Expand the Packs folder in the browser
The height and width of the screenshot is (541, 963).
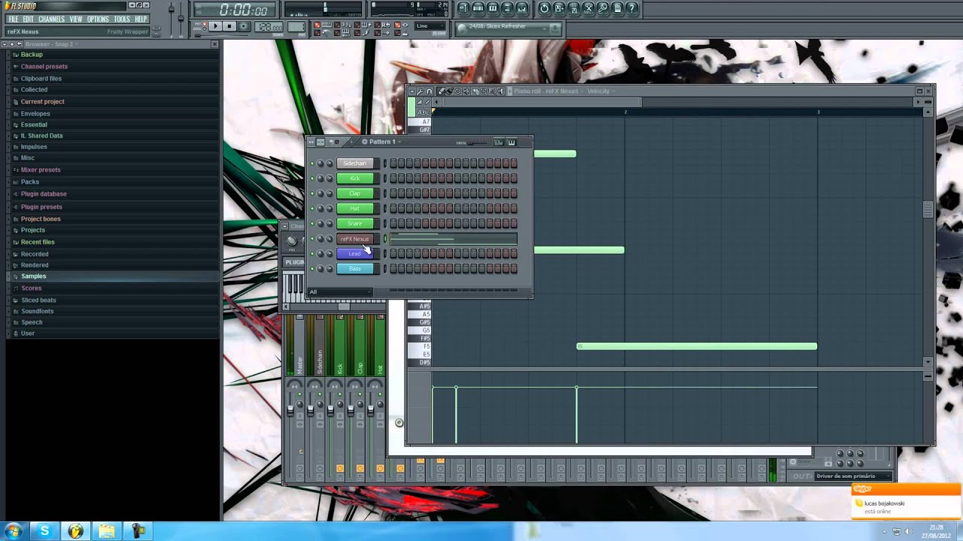pyautogui.click(x=30, y=182)
